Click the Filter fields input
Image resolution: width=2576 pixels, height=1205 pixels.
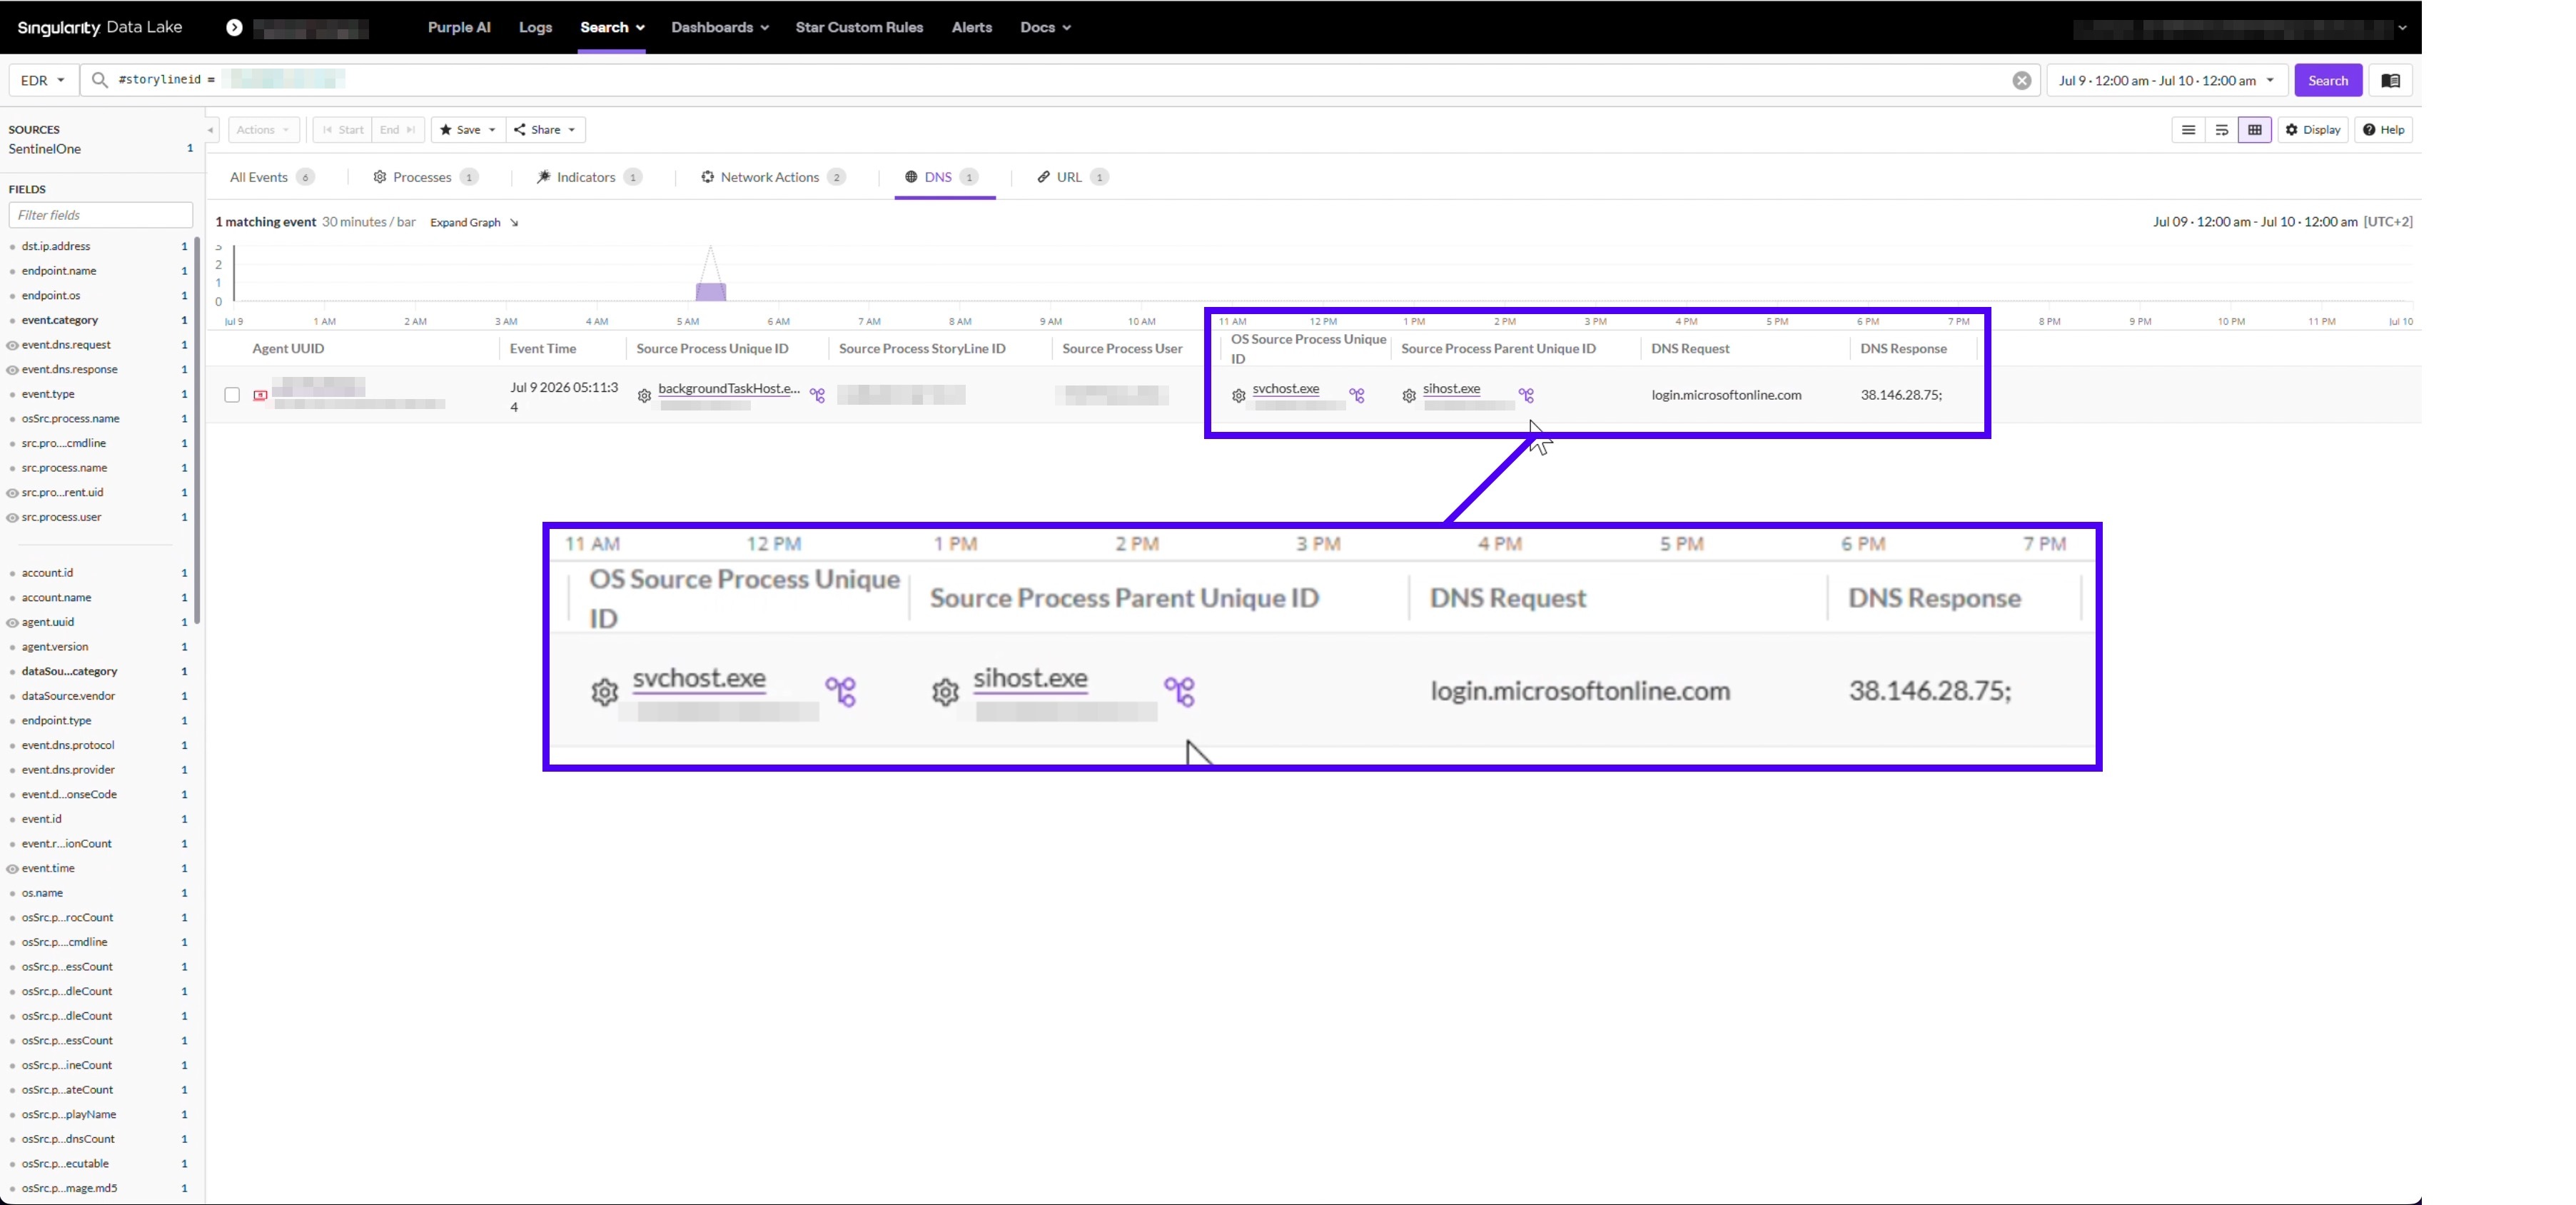[x=100, y=215]
